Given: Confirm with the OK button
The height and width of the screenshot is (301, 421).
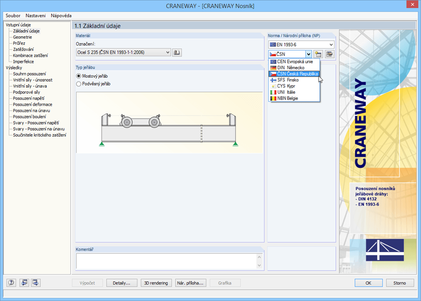Looking at the screenshot, I should [368, 283].
